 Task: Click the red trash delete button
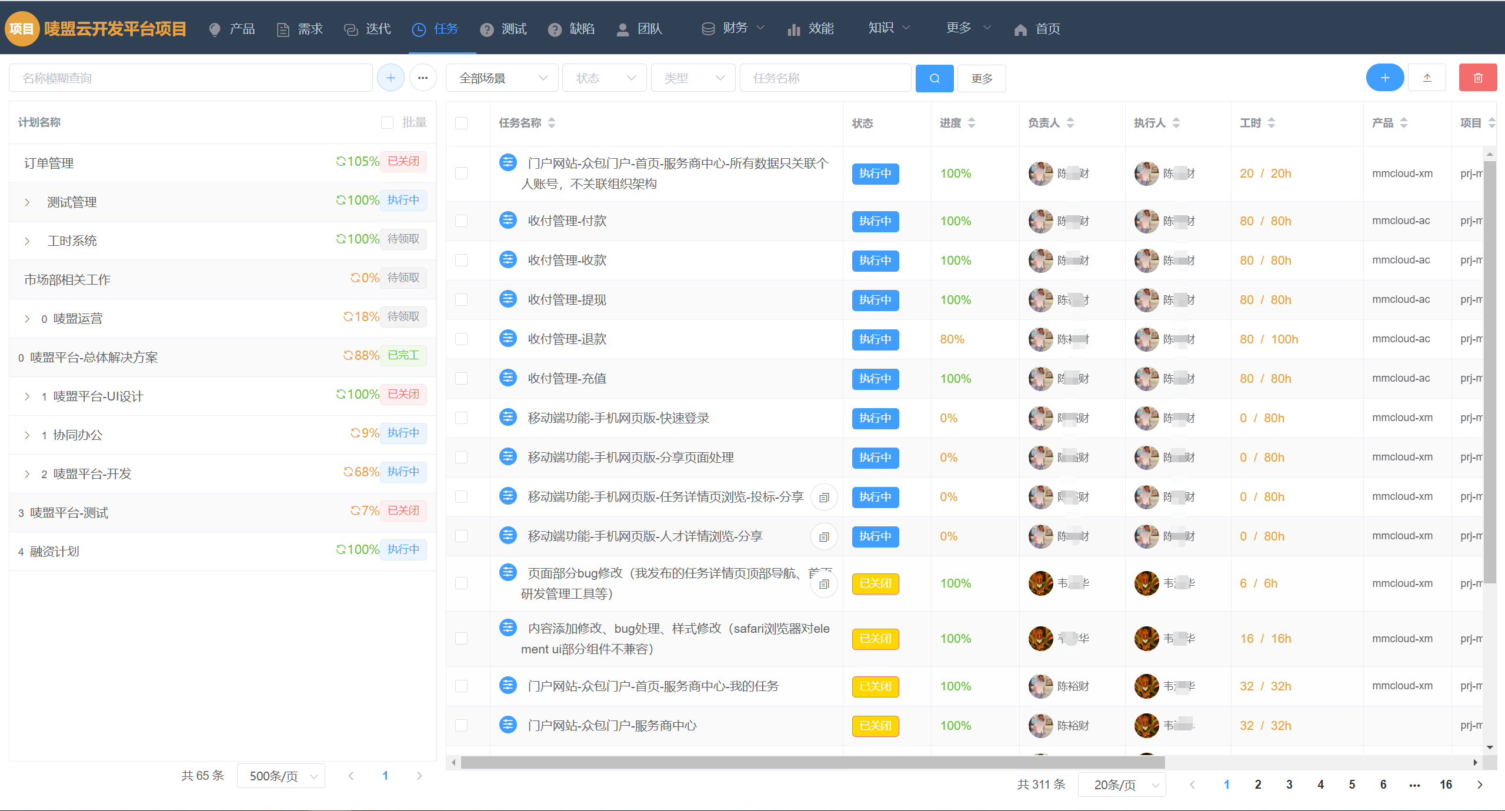(x=1477, y=78)
